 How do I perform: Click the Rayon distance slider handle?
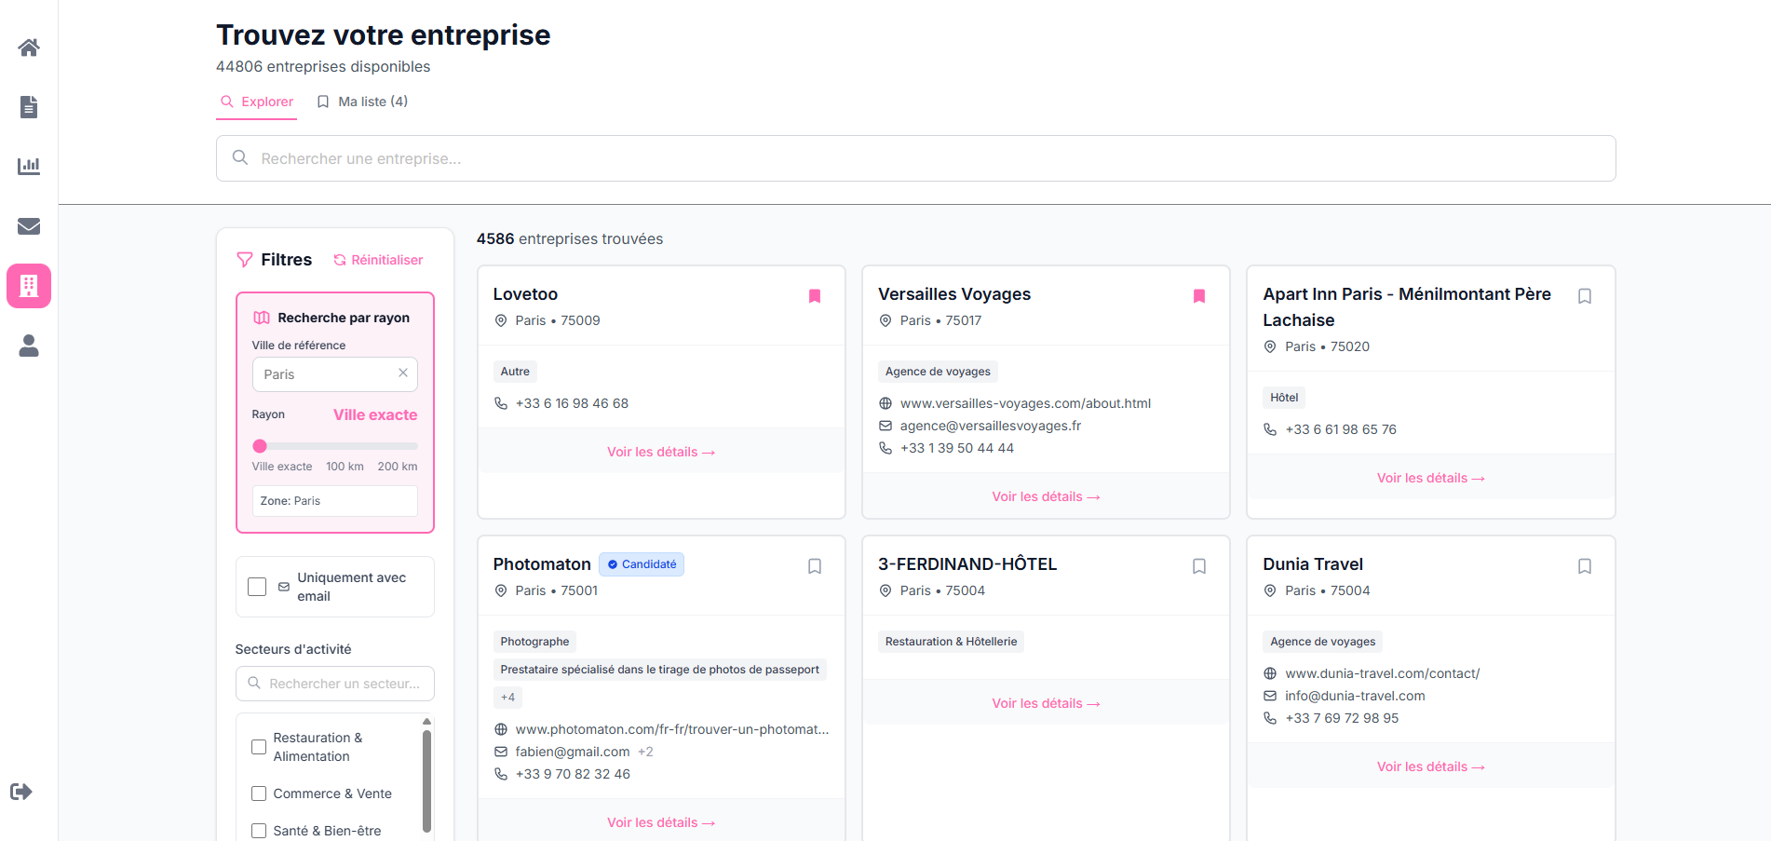pos(261,446)
